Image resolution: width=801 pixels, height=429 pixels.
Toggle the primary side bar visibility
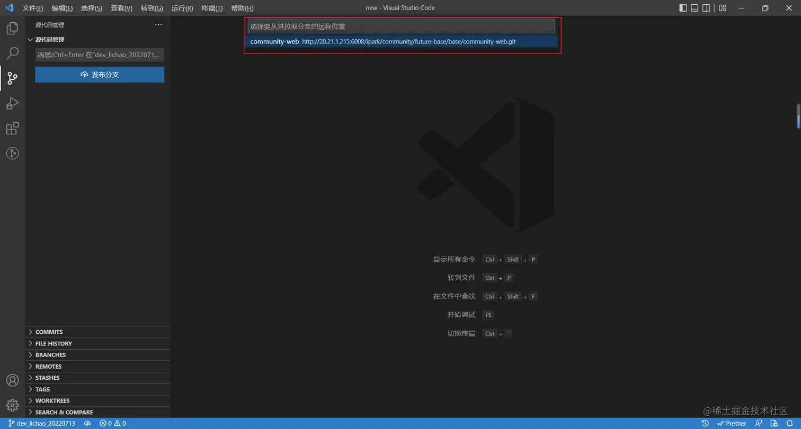(x=683, y=8)
